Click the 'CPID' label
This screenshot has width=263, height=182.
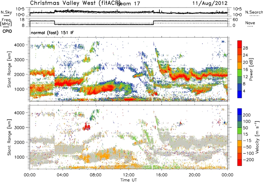click(x=7, y=31)
